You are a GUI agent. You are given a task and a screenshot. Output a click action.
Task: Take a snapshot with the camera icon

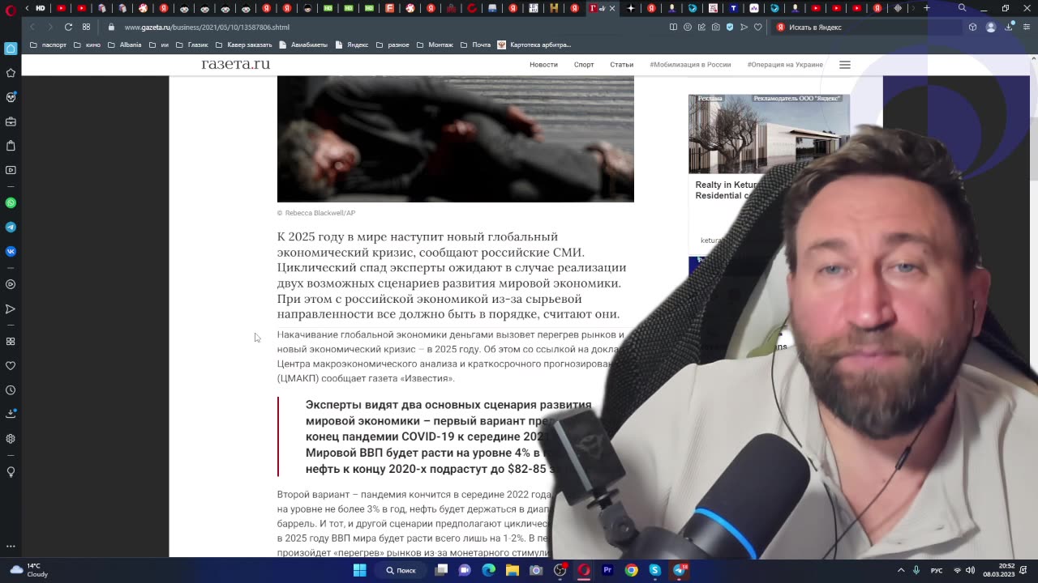point(715,27)
